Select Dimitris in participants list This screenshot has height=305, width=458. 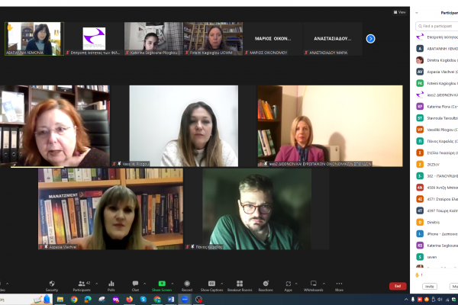coord(437,222)
